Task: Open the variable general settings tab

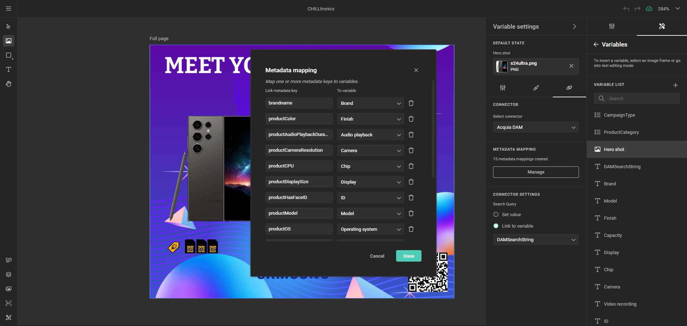Action: coord(503,88)
